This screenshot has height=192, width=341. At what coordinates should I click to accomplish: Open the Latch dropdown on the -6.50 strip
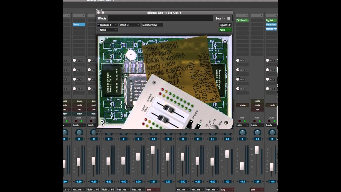[79, 125]
